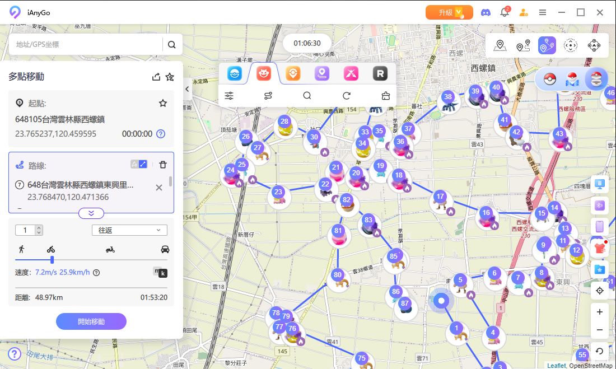616x369 pixels.
Task: Select car speed preset
Action: click(165, 249)
